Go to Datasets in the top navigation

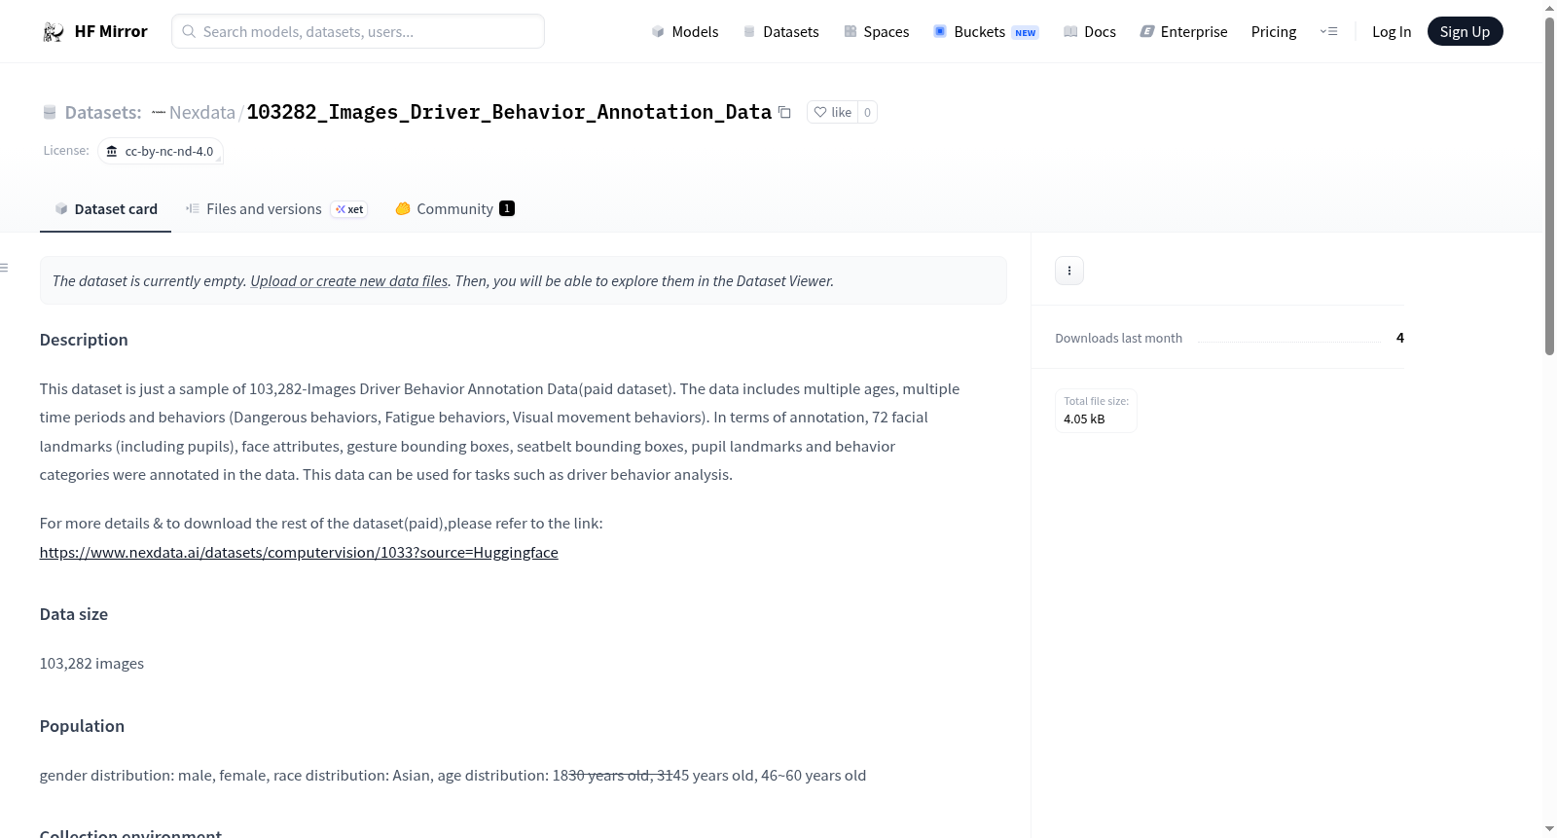781,31
